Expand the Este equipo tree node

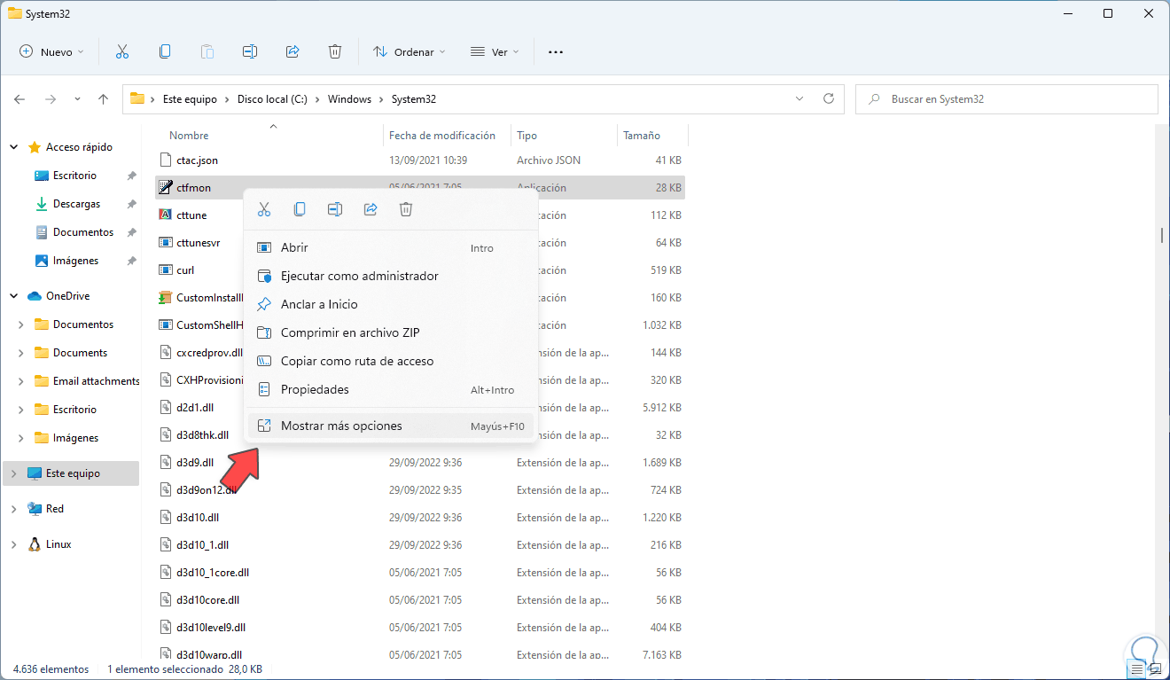14,473
